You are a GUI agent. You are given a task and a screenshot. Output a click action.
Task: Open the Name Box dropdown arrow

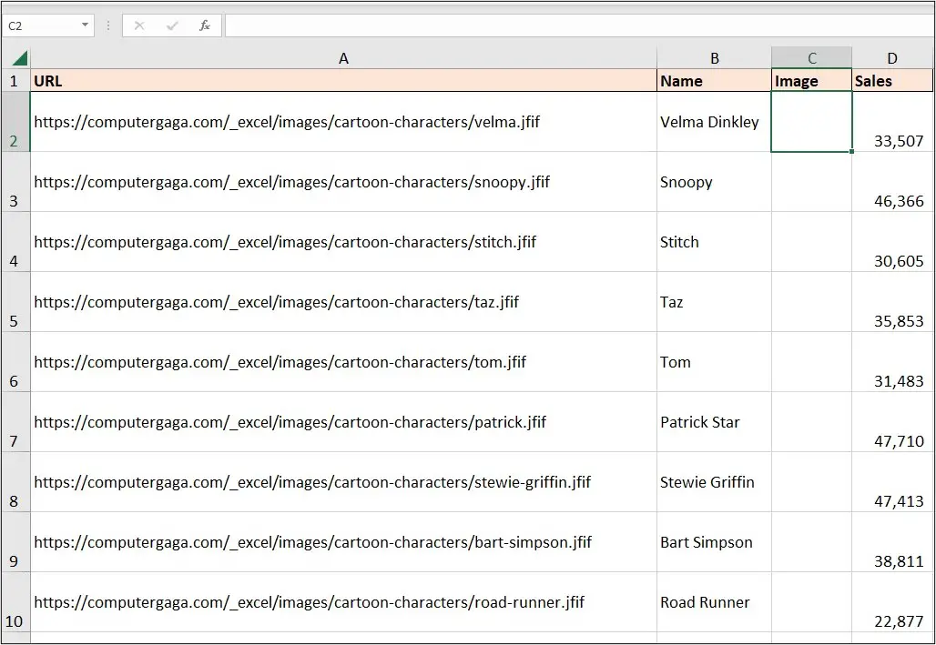click(86, 25)
